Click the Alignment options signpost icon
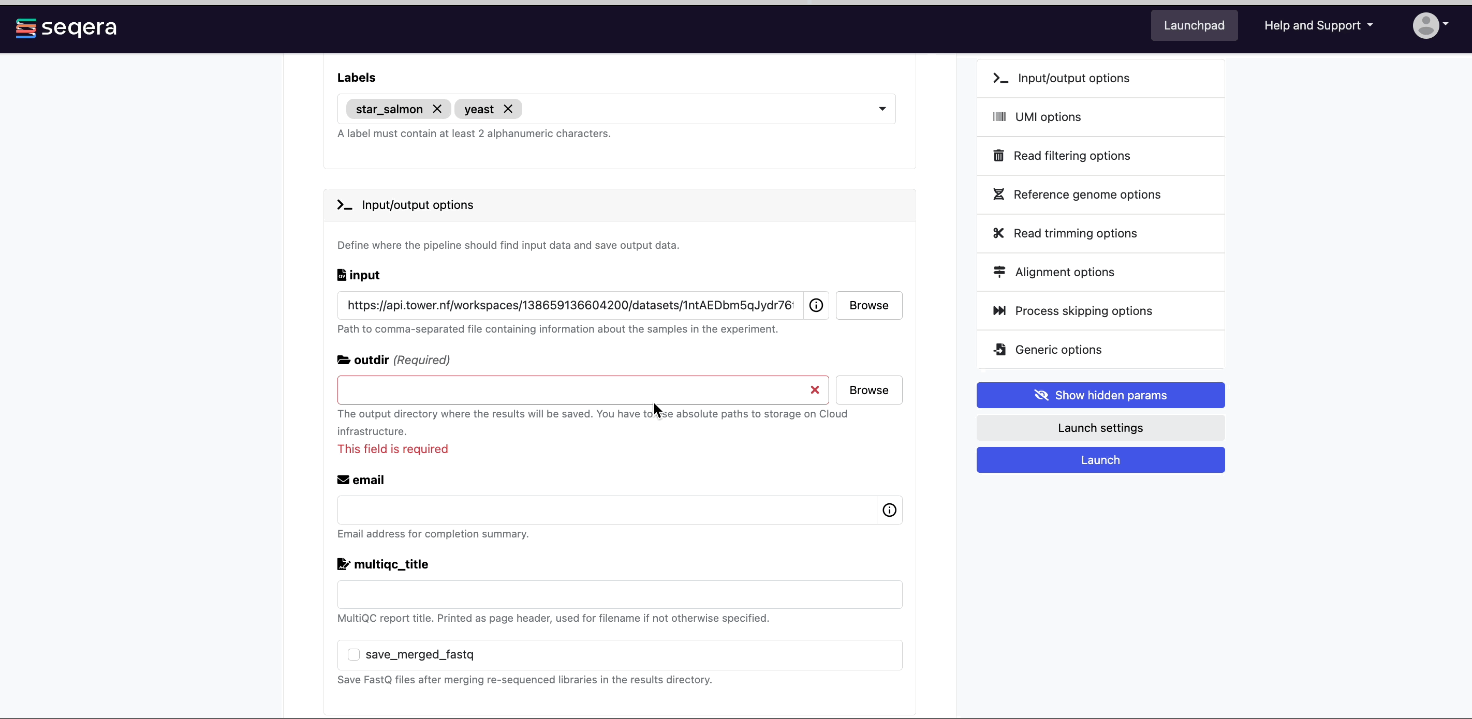The width and height of the screenshot is (1472, 719). click(x=999, y=272)
